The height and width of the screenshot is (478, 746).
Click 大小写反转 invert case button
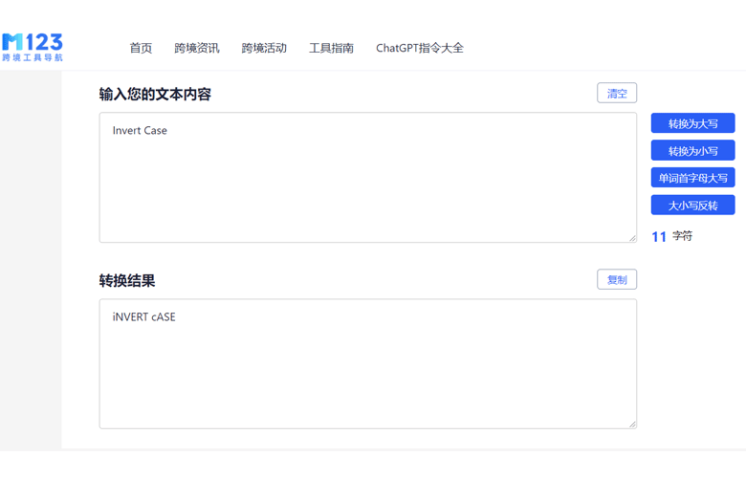692,206
